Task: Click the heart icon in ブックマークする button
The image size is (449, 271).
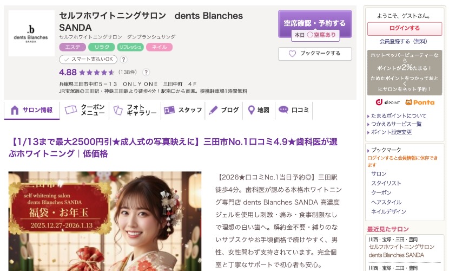Action: pos(292,54)
